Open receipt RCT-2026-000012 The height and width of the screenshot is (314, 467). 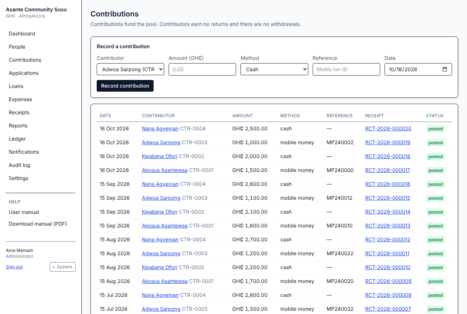[387, 240]
